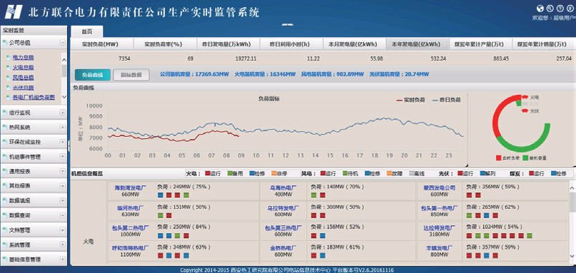576x273 pixels.
Task: Expand the 热网系统 section
Action: [62, 128]
